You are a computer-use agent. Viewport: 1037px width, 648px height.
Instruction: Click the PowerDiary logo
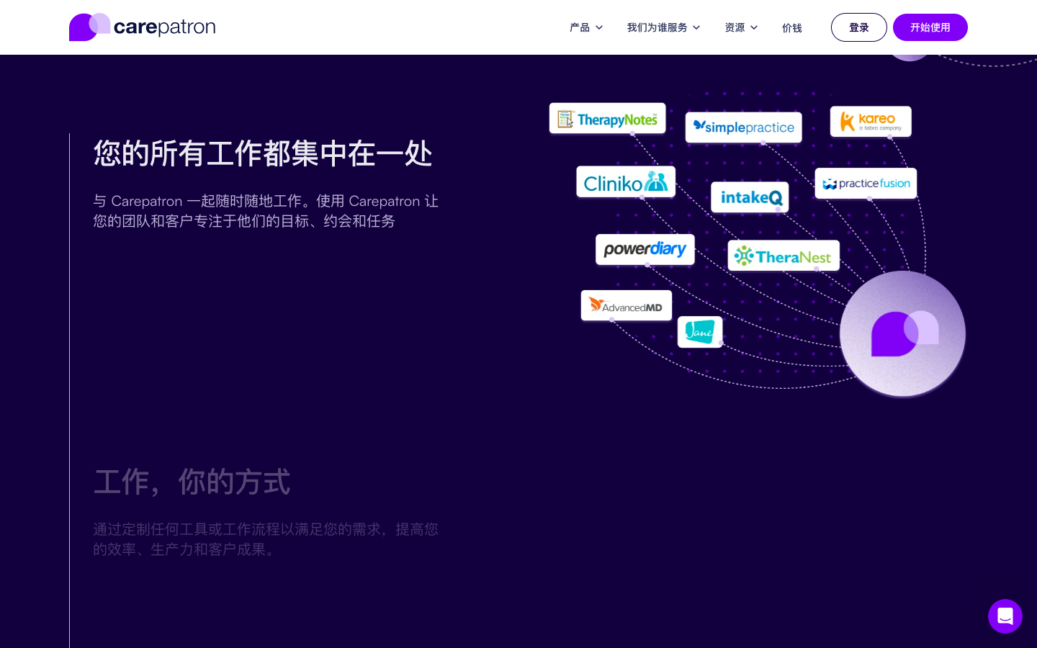[645, 249]
